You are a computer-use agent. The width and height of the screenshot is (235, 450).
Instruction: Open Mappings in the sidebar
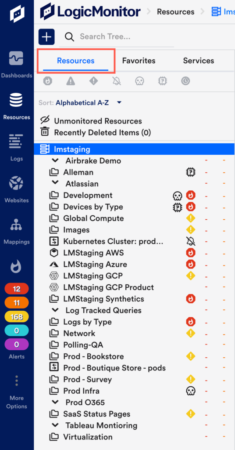coord(17,231)
